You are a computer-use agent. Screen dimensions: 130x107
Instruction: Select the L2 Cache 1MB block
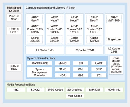coord(45,50)
